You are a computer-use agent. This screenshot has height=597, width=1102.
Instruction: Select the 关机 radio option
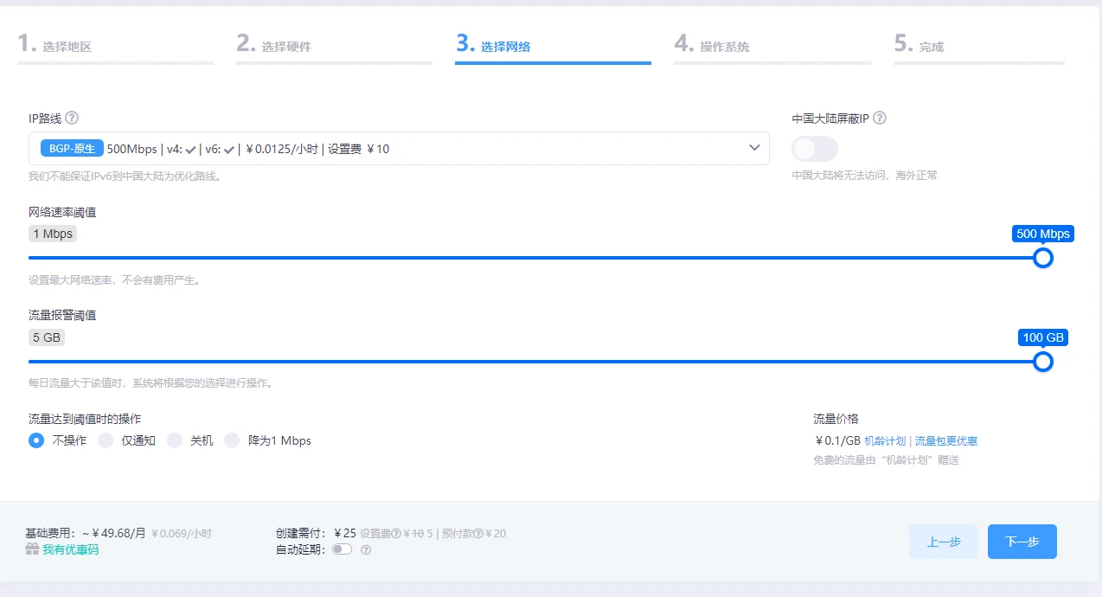[175, 440]
